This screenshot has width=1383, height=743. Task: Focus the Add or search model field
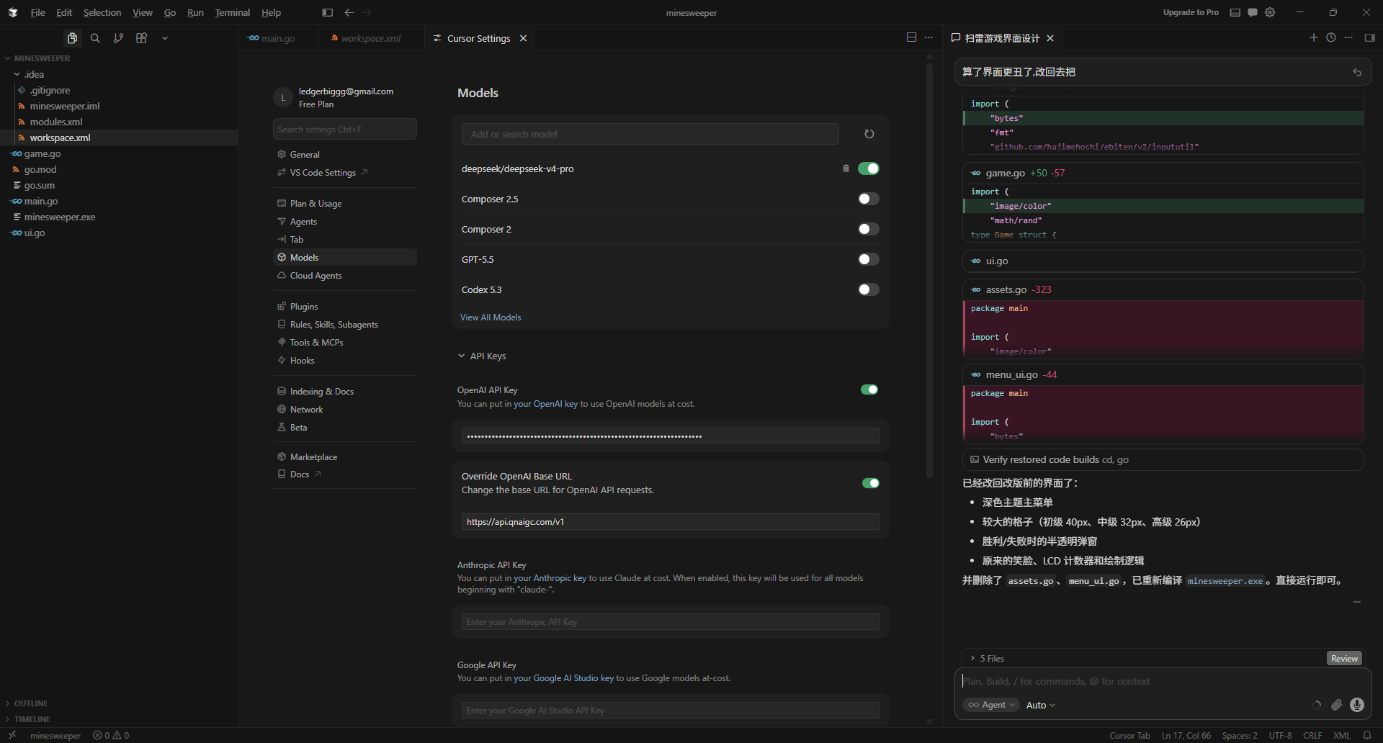650,134
